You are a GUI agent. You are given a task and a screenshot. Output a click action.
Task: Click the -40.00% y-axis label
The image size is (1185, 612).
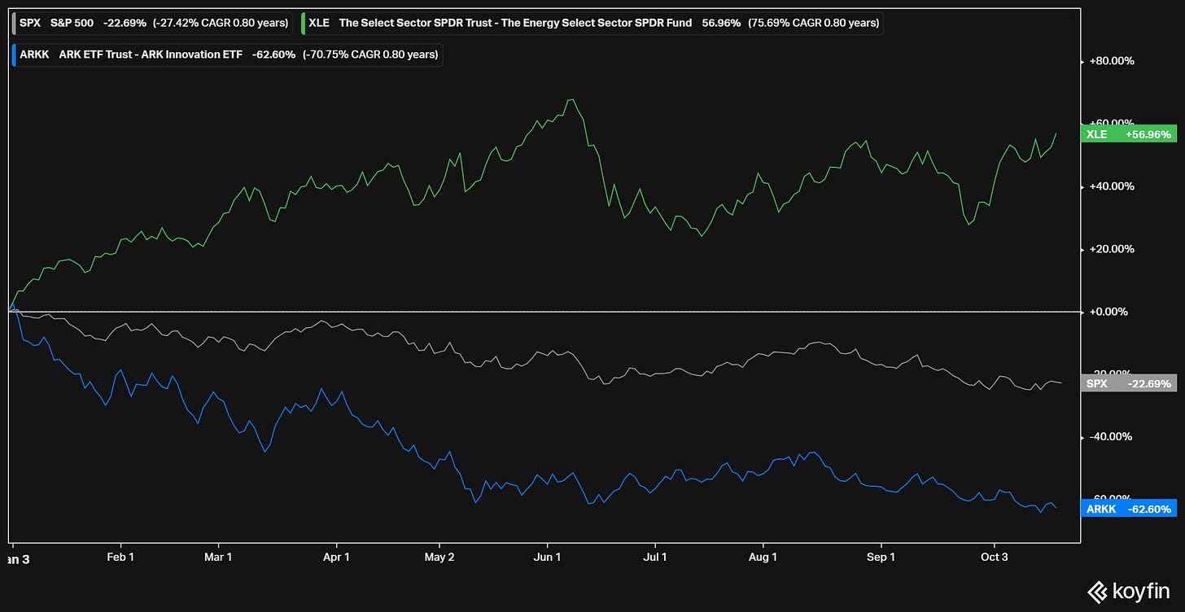point(1112,437)
